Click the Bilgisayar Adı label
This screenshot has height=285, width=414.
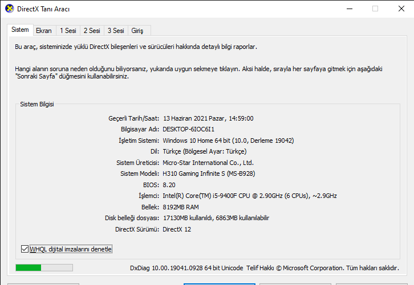point(140,129)
